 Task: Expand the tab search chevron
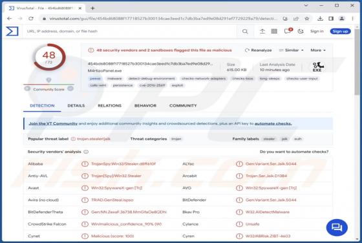(306, 5)
